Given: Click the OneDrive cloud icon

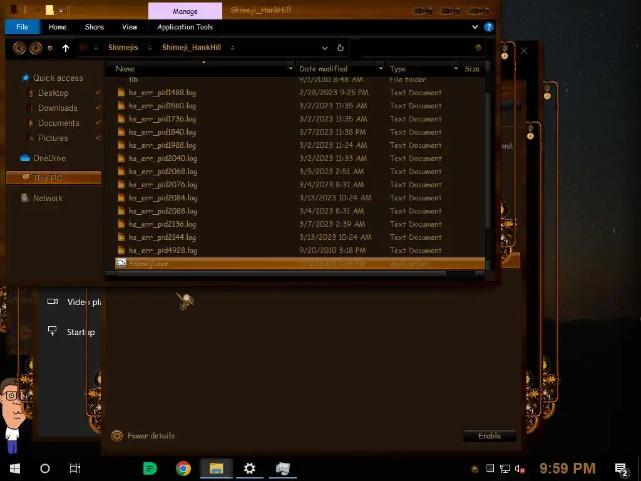Looking at the screenshot, I should pyautogui.click(x=25, y=158).
